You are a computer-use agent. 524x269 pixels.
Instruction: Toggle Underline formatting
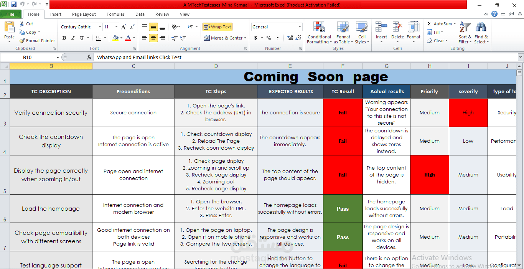click(82, 38)
